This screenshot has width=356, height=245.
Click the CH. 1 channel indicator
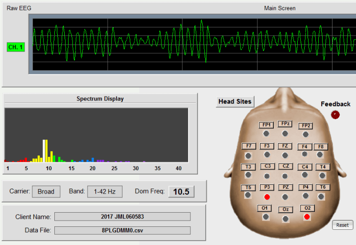click(16, 47)
